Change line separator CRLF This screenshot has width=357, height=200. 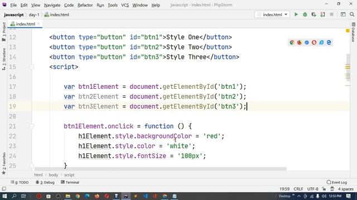[x=298, y=189]
